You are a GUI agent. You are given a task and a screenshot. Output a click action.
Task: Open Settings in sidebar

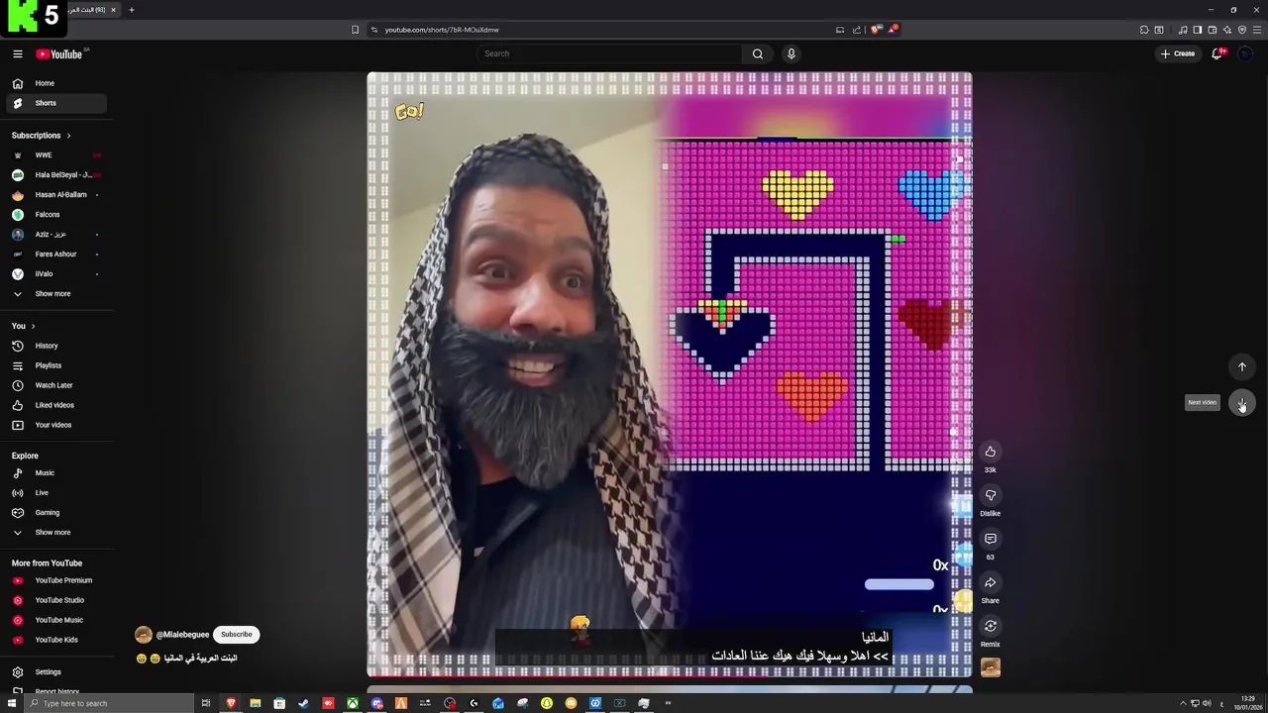(56, 672)
